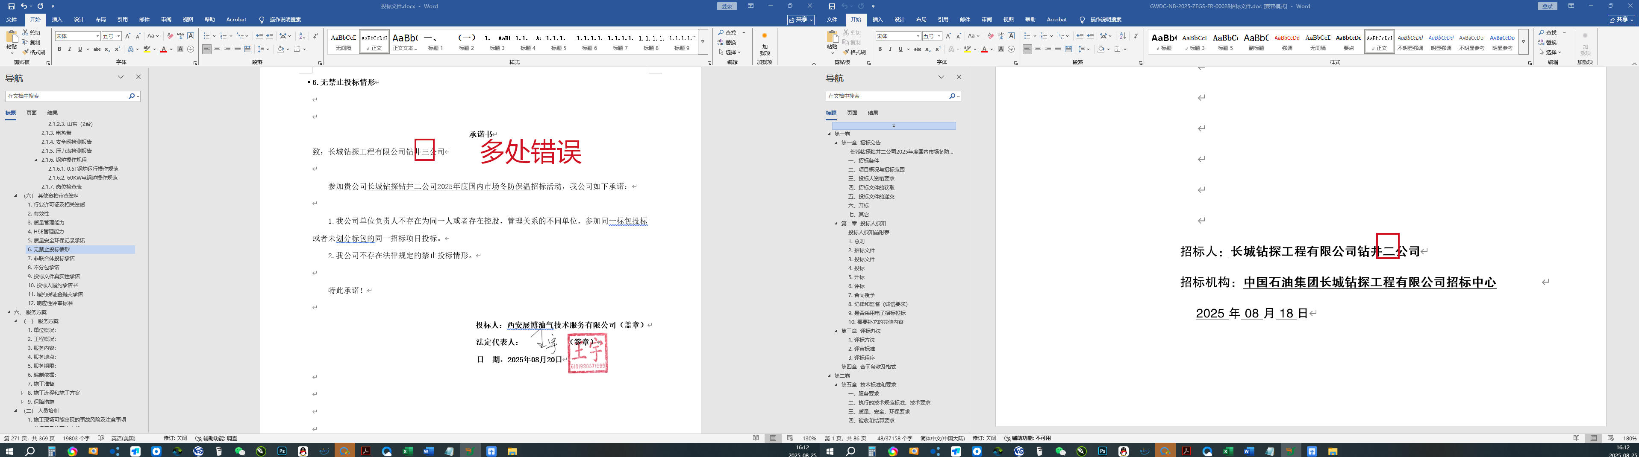Switch to Read Mode in left Word window

[x=756, y=438]
